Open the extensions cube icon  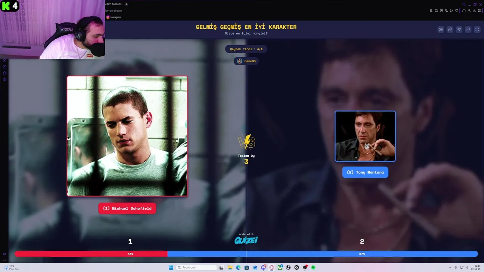[x=464, y=11]
